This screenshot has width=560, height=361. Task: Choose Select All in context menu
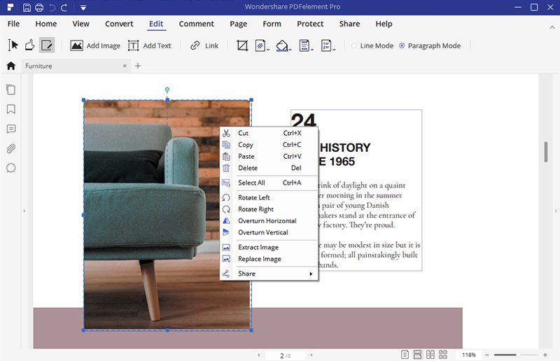pyautogui.click(x=269, y=183)
